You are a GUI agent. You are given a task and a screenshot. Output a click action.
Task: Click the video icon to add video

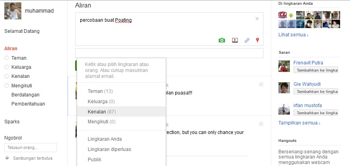click(235, 40)
